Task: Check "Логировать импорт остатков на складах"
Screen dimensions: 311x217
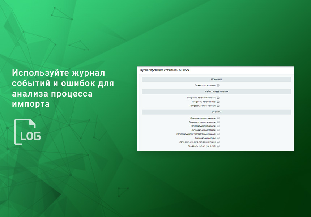Action: tap(218, 142)
